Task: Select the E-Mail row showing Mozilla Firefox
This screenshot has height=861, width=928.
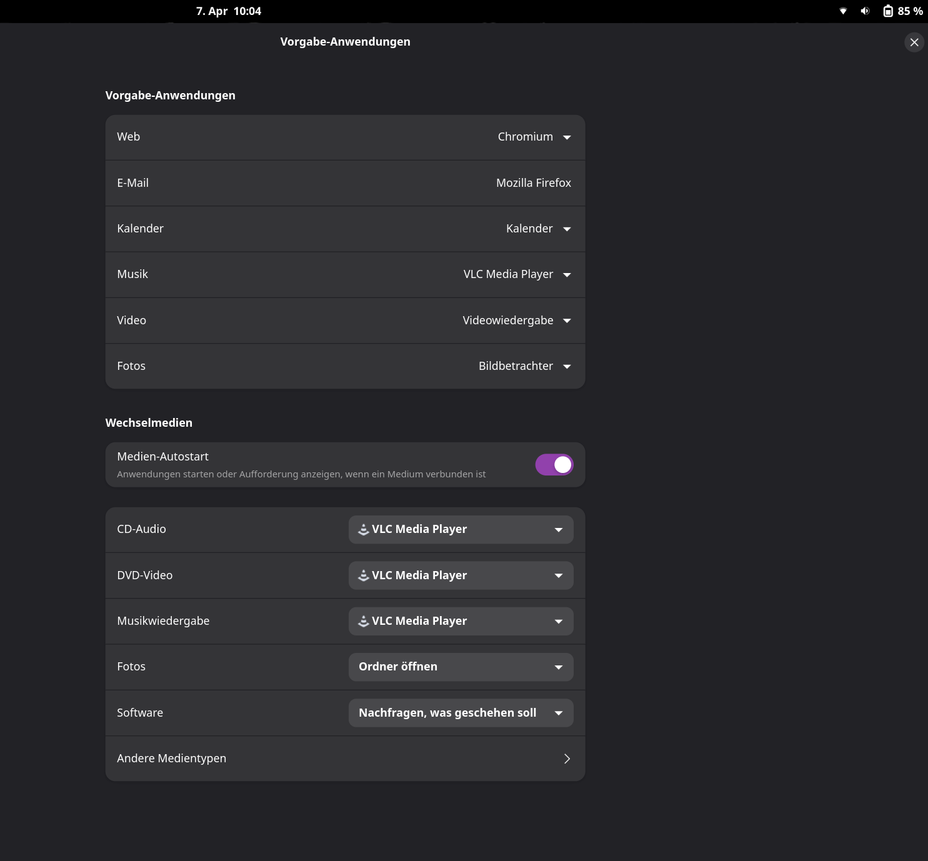Action: pos(345,183)
